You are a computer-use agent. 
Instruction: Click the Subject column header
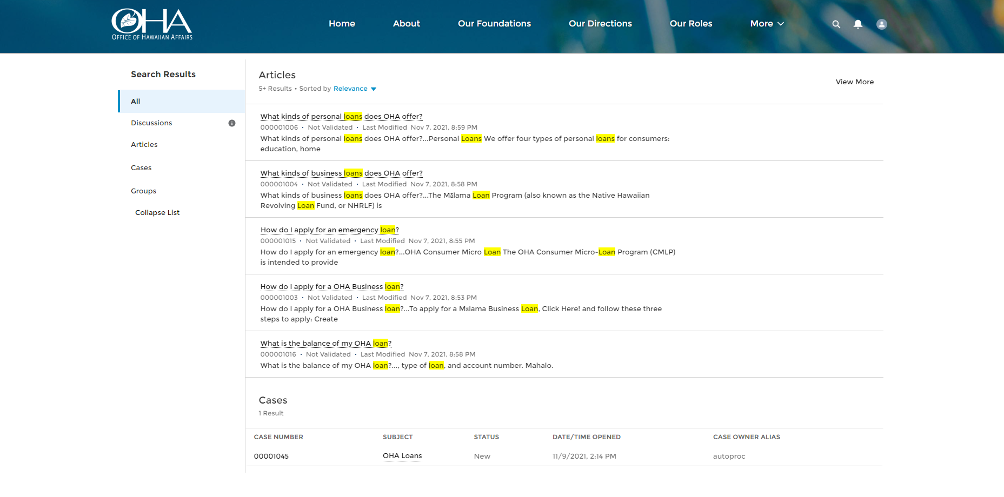pos(398,437)
